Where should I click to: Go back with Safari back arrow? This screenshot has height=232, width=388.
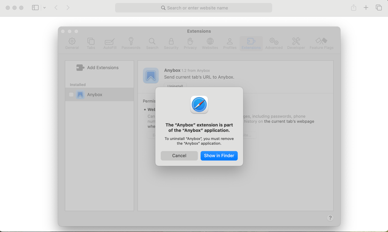(x=56, y=8)
